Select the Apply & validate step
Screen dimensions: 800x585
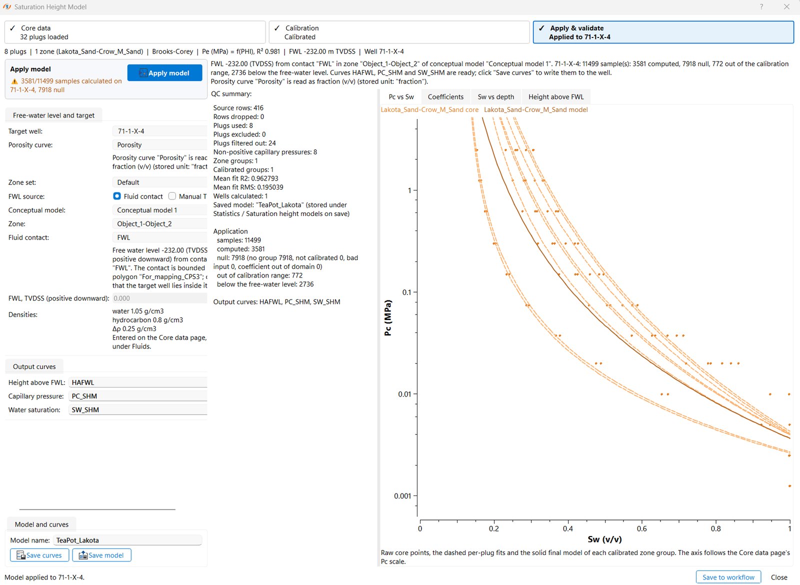click(663, 32)
